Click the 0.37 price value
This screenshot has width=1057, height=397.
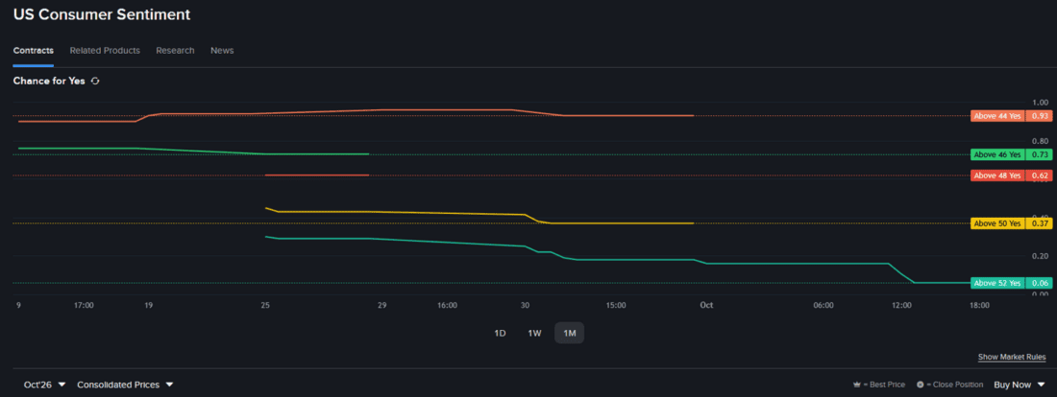pos(1039,223)
